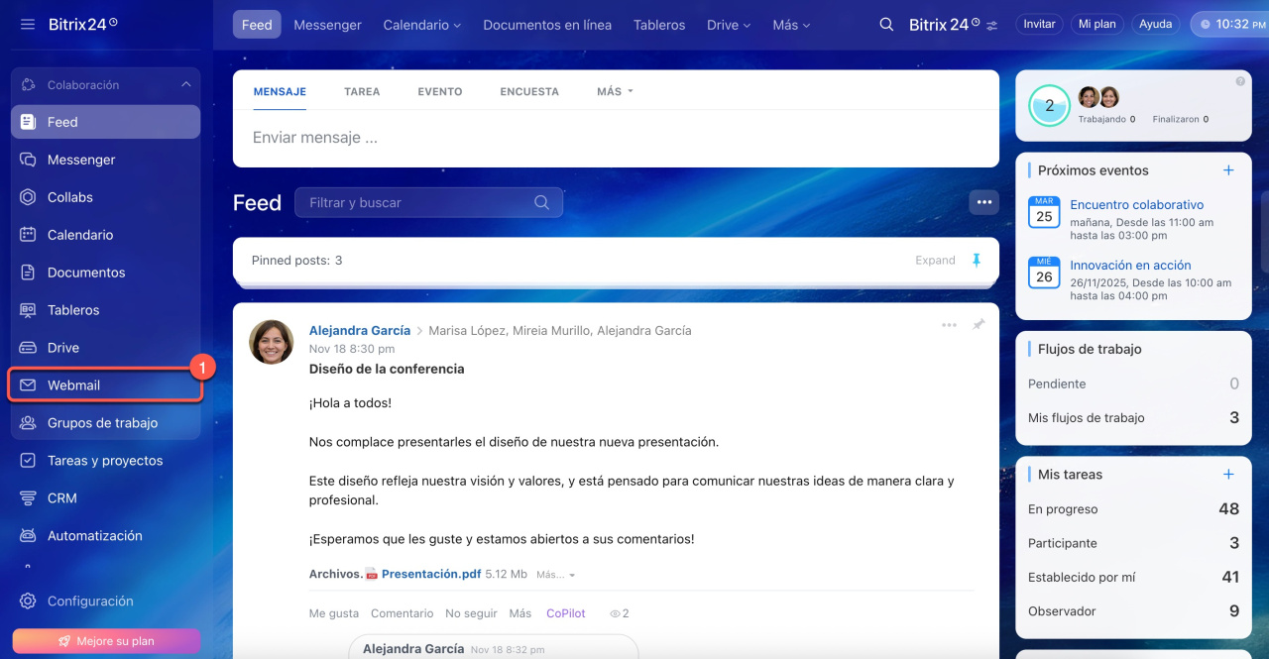The width and height of the screenshot is (1269, 659).
Task: Switch to the TAREA tab
Action: pyautogui.click(x=362, y=91)
